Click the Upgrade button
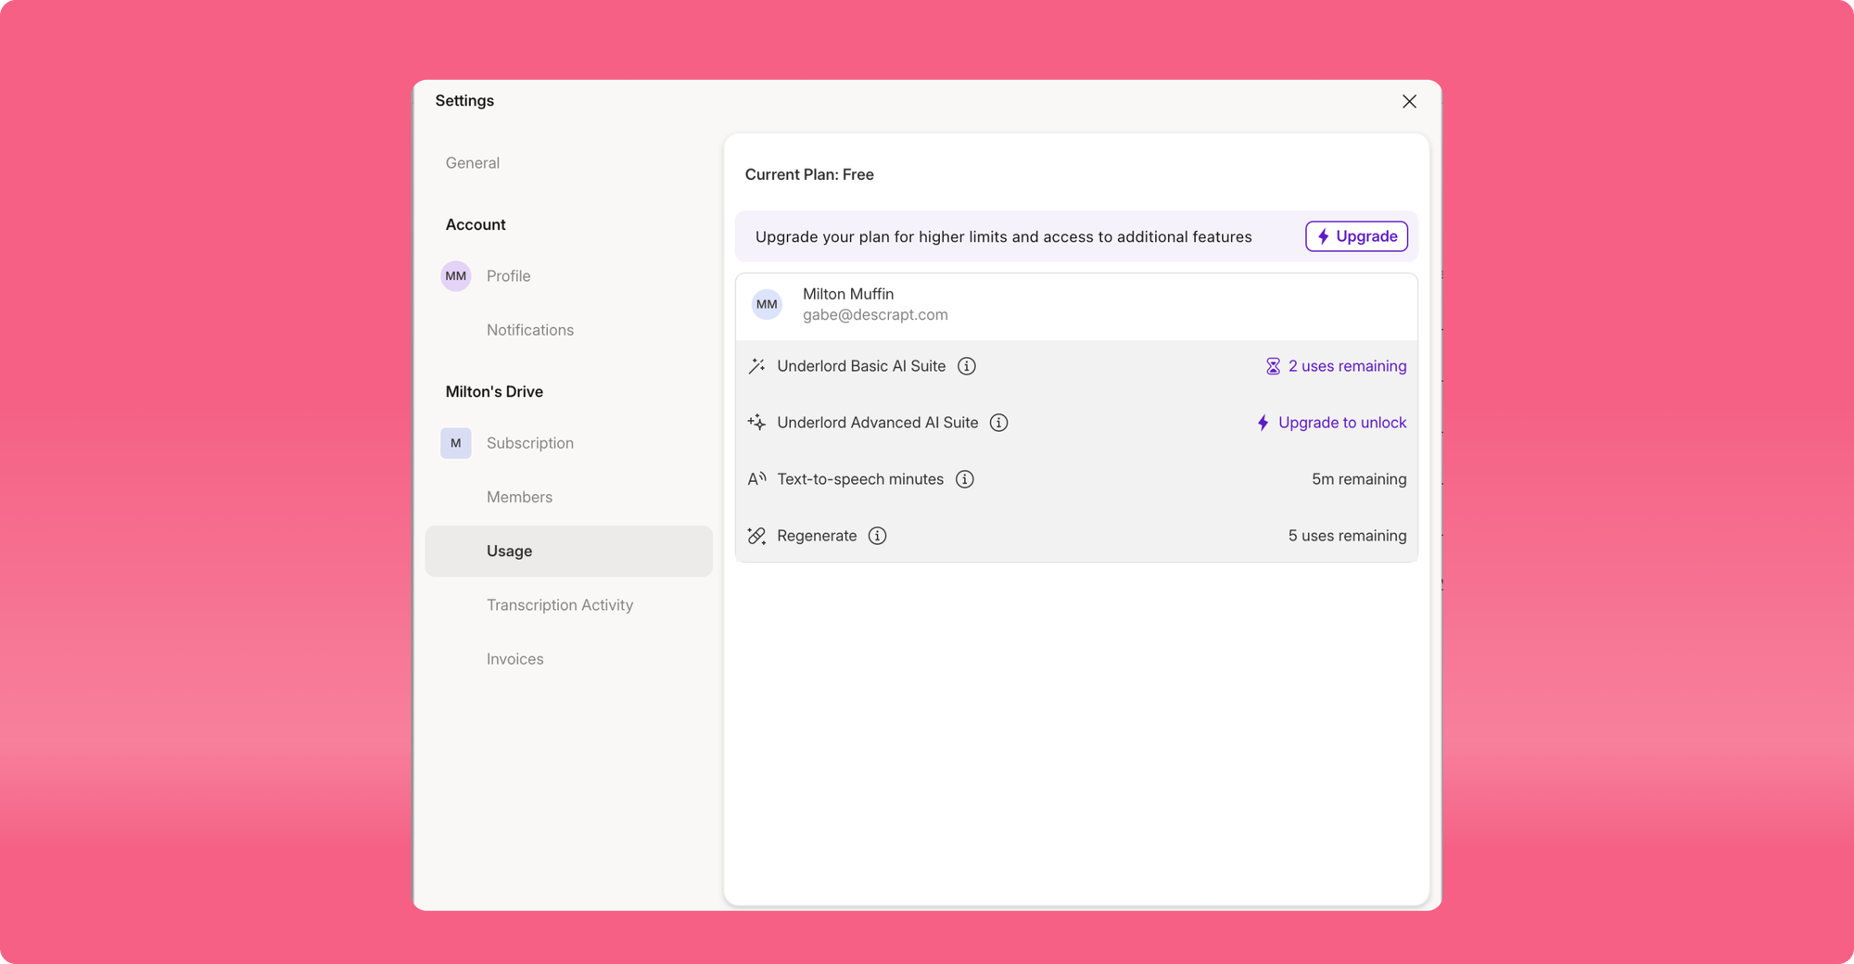The image size is (1854, 964). point(1356,236)
